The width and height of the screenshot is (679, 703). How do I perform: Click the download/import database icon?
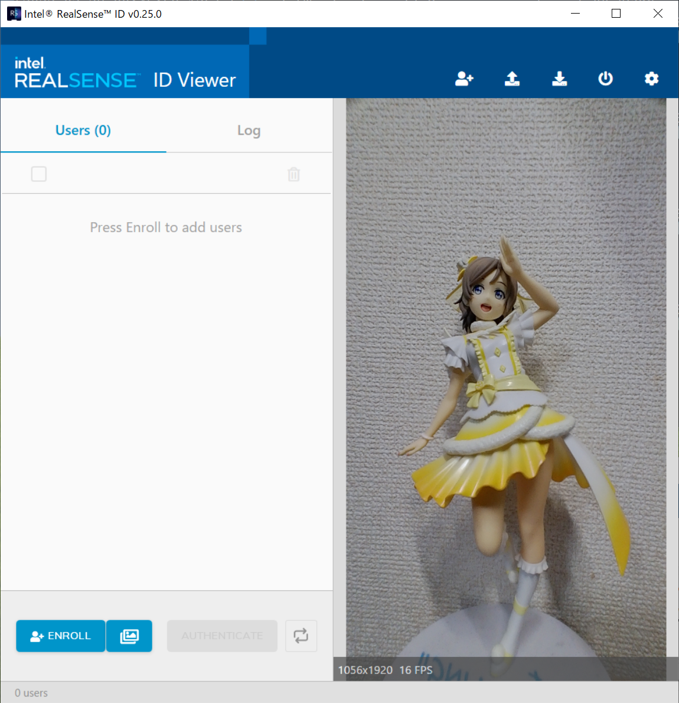point(559,79)
